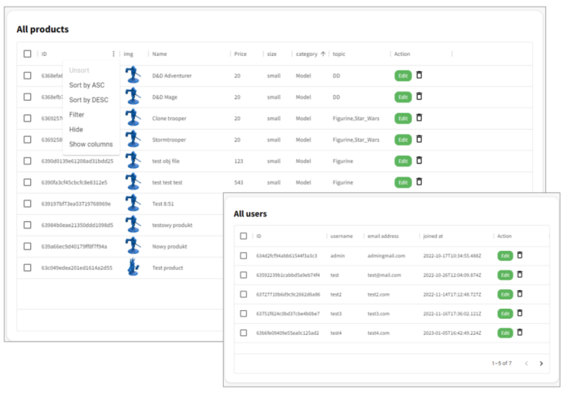
Task: Check the Stormtrooper row checkbox
Action: tap(26, 140)
